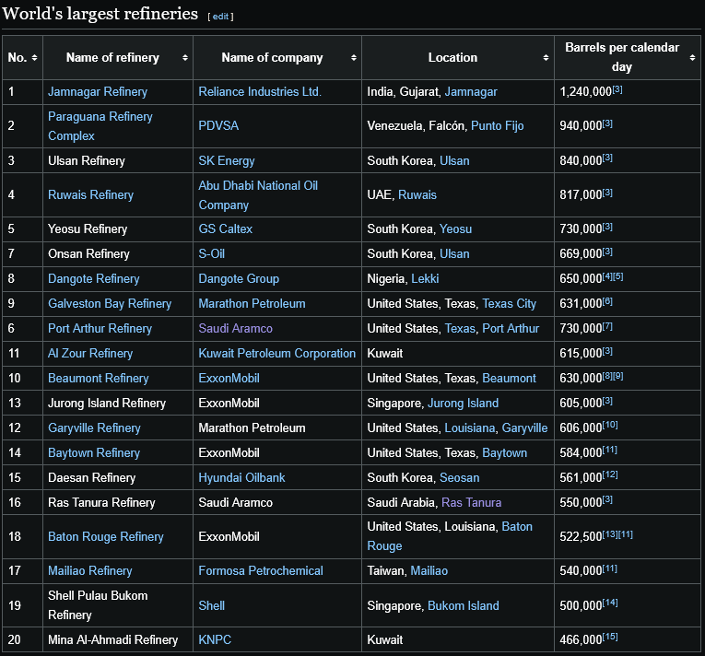Open visited Saudi Aramco link in Port Arthur row
The height and width of the screenshot is (656, 705).
[x=236, y=328]
